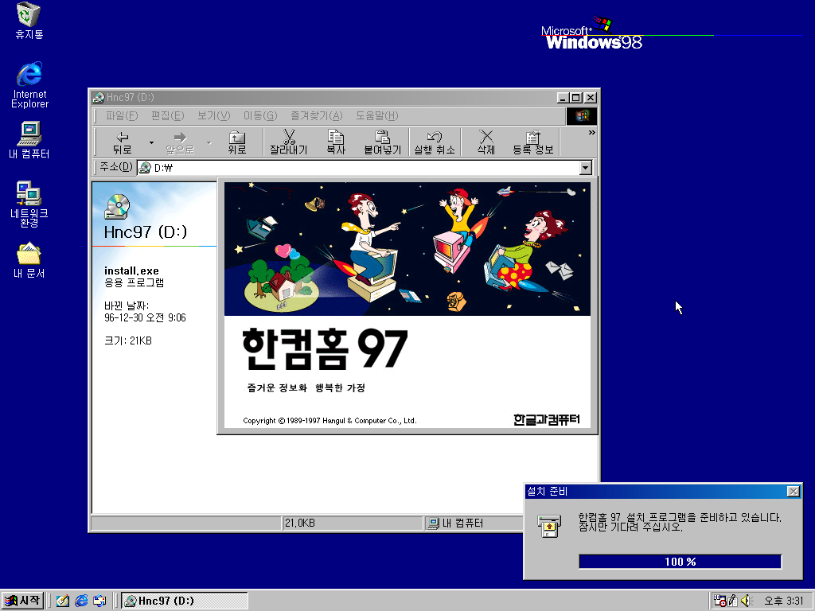Expand the Back button history dropdown arrow

pos(152,142)
